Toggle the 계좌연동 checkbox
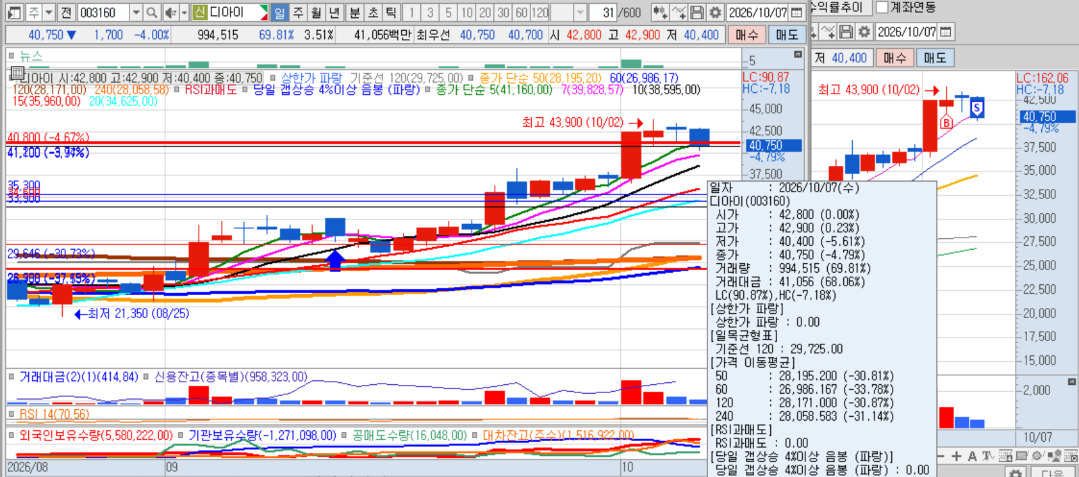The image size is (1079, 477). [882, 7]
